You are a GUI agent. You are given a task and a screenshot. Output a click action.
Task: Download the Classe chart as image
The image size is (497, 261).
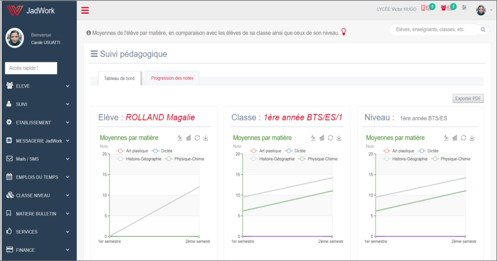pyautogui.click(x=339, y=137)
